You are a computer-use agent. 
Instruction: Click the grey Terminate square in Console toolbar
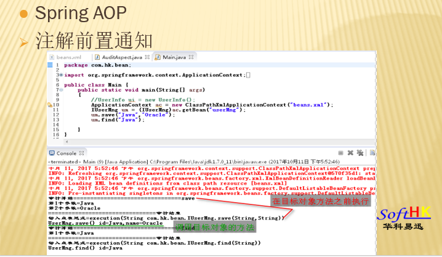click(x=341, y=153)
